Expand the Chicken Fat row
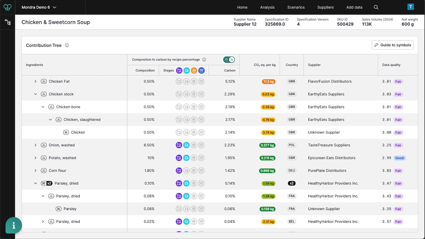Screen dimensions: 425x239 (36, 81)
